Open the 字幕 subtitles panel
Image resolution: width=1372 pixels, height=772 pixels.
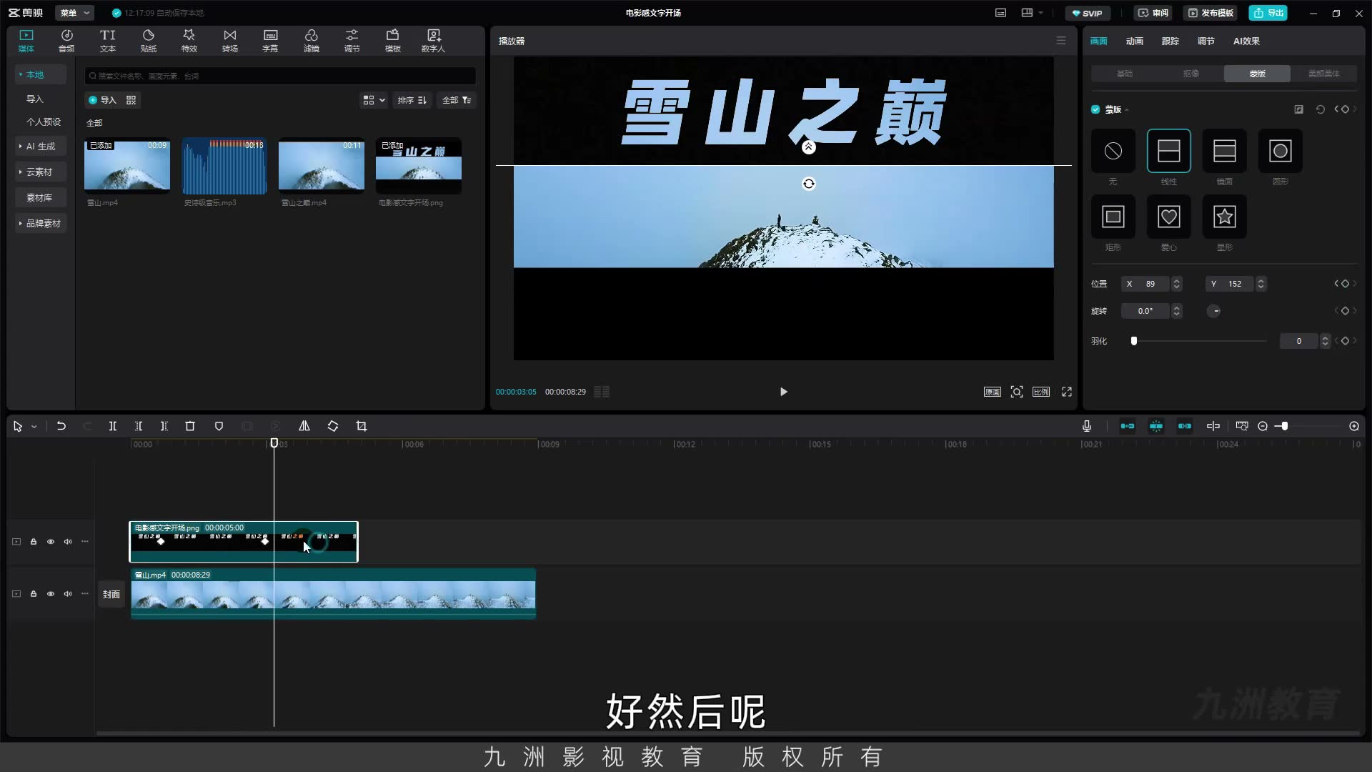tap(270, 41)
